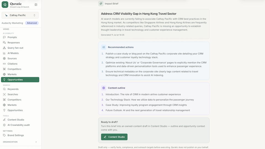Click the brief title about CRM Visibility Gap
265x149 pixels.
139,14
